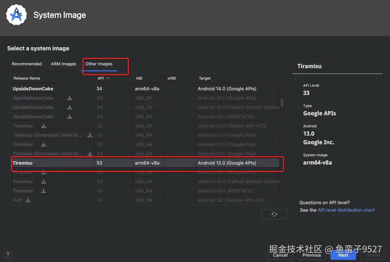
Task: Open the API level distribution chart link
Action: tap(346, 210)
